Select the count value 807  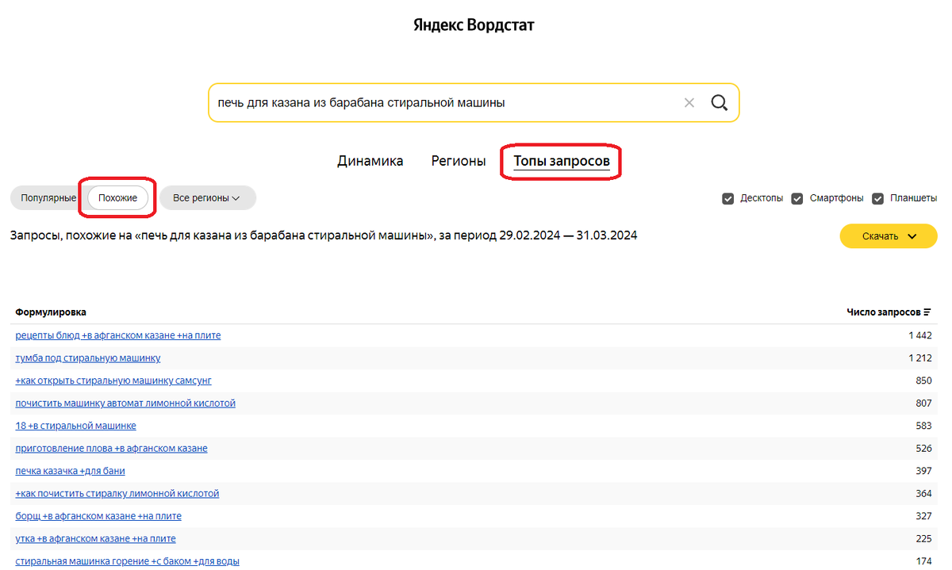click(x=923, y=404)
